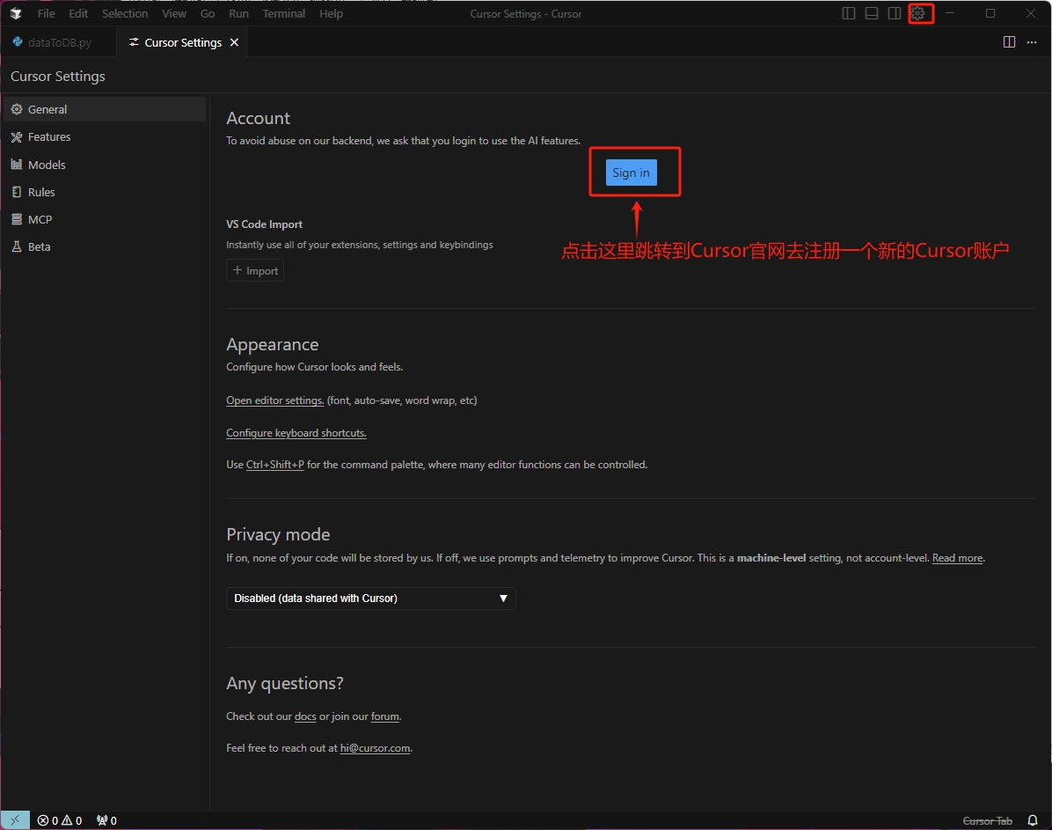The width and height of the screenshot is (1052, 830).
Task: Close the Cursor Settings tab
Action: click(x=234, y=42)
